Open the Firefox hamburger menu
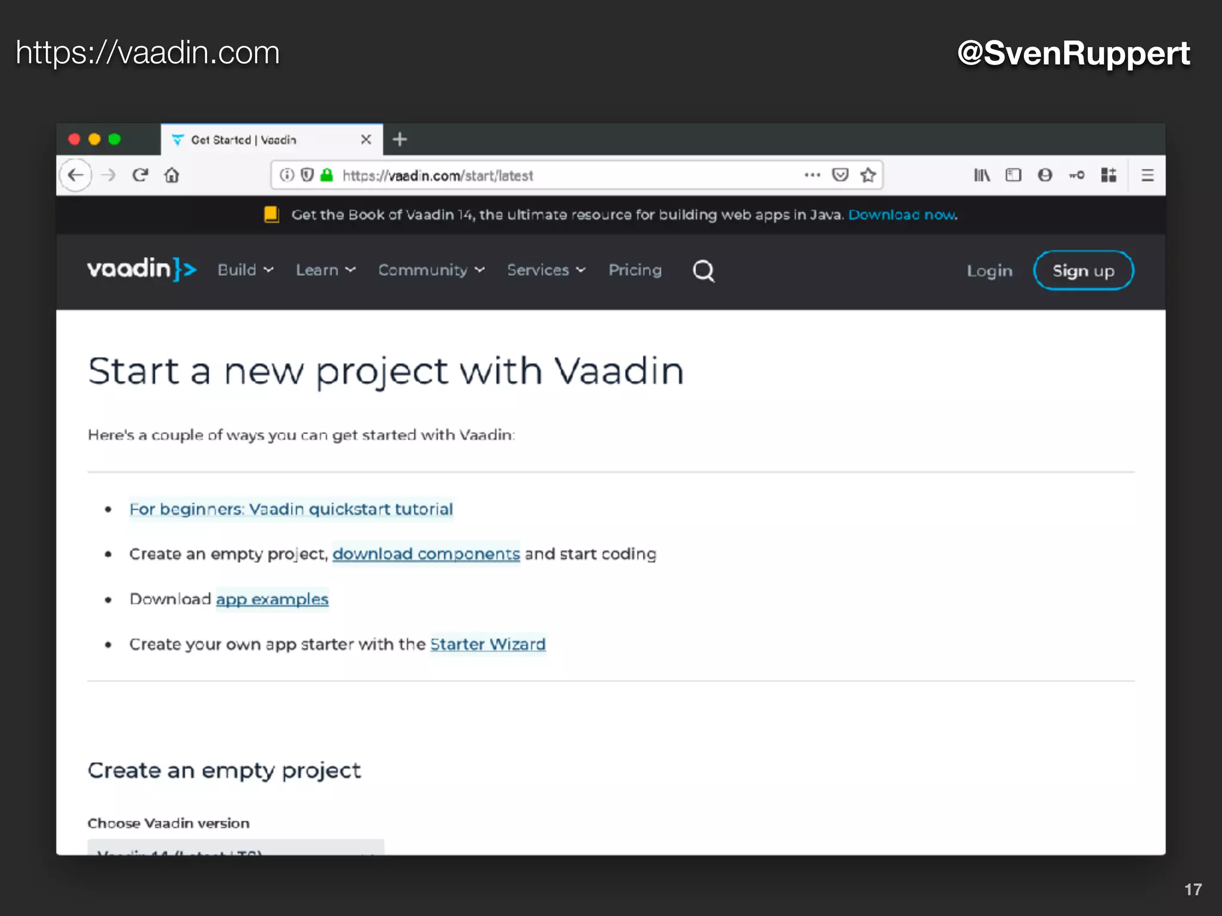Viewport: 1222px width, 916px height. pos(1147,175)
